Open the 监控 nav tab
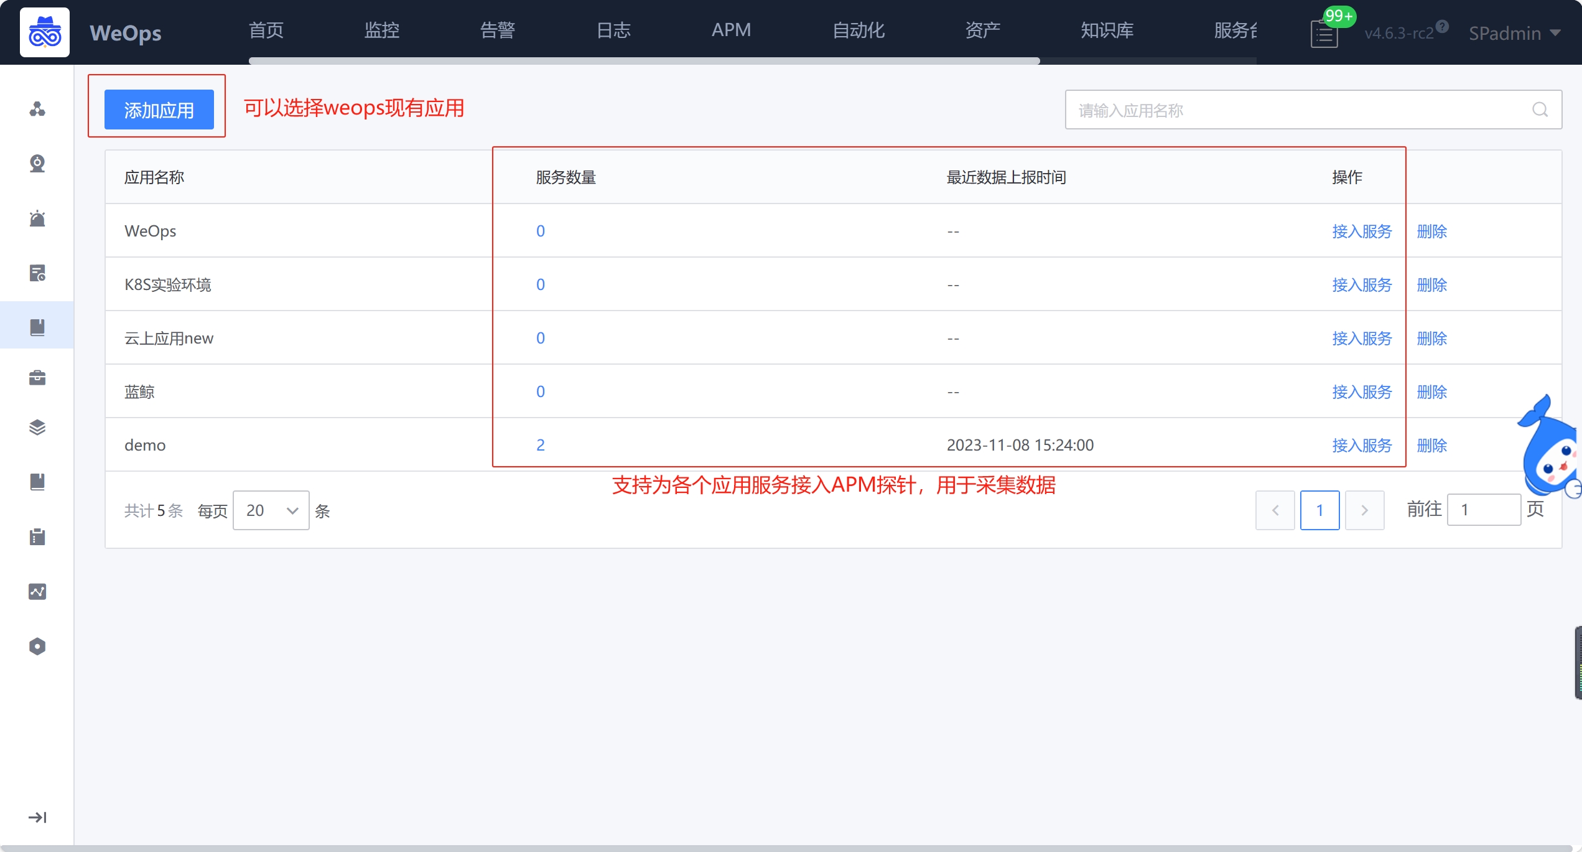 click(x=381, y=30)
